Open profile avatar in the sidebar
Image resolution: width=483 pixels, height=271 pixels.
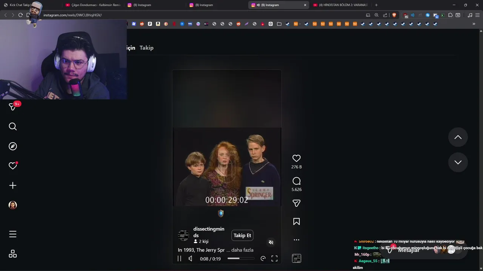[13, 205]
